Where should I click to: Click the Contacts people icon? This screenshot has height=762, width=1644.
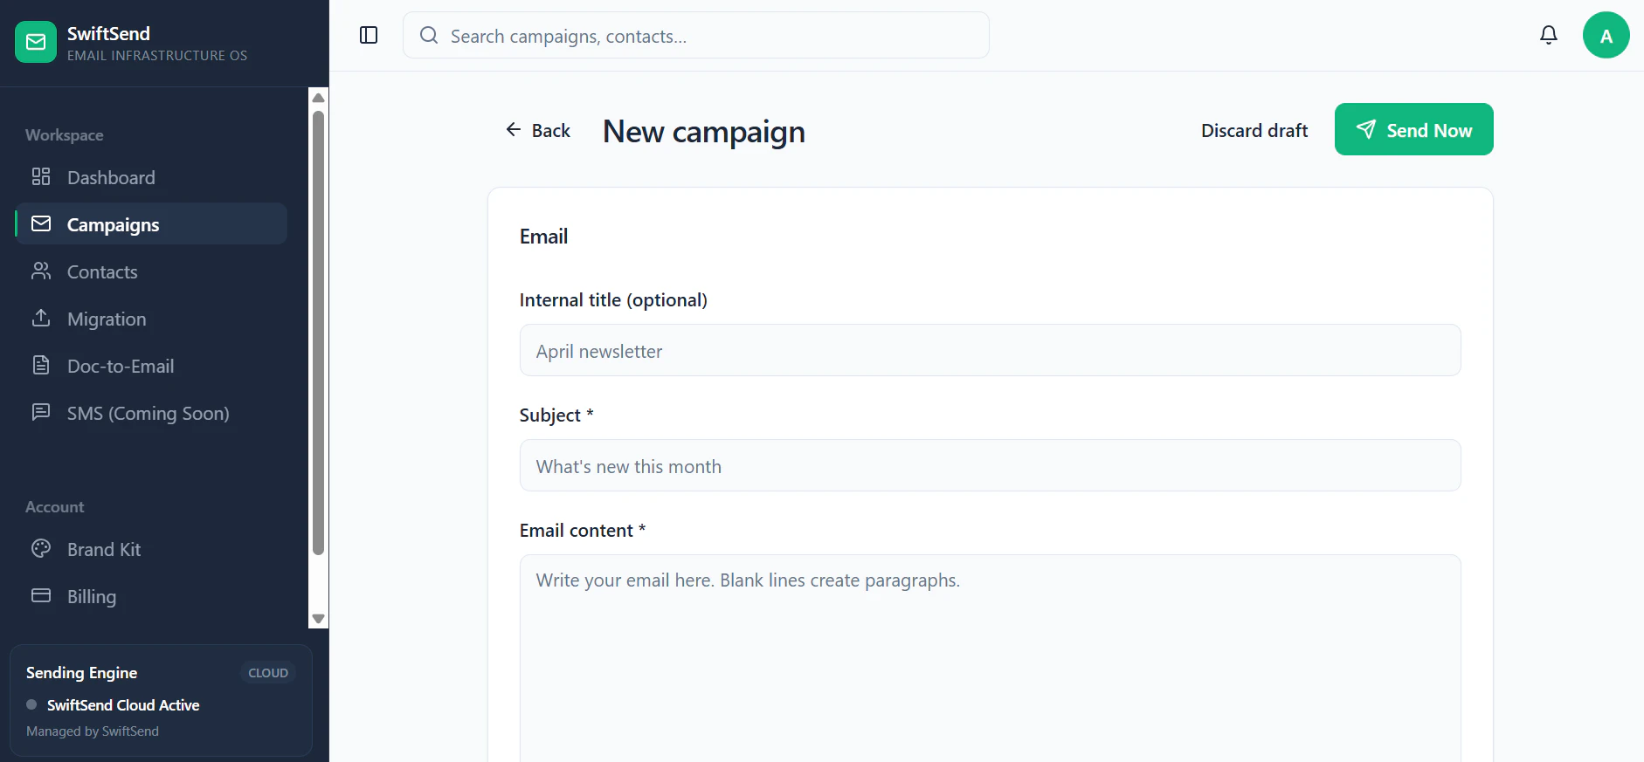(41, 271)
